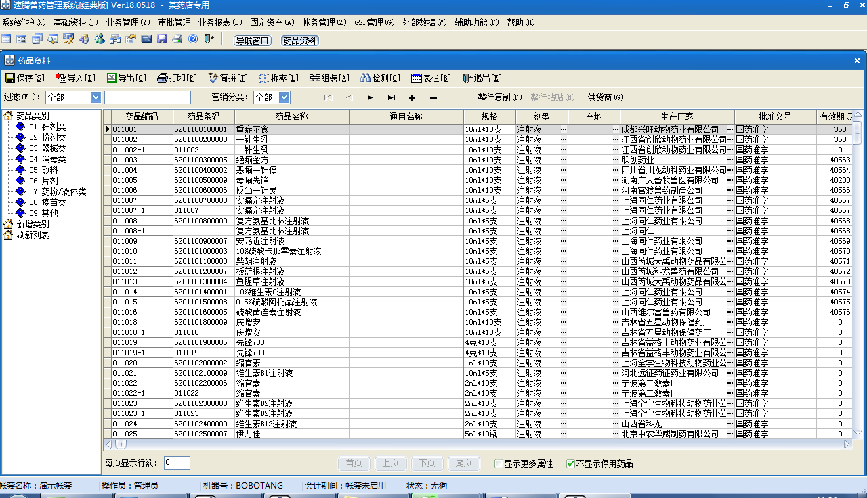Select category 09.其他
The image size is (867, 498).
(43, 213)
